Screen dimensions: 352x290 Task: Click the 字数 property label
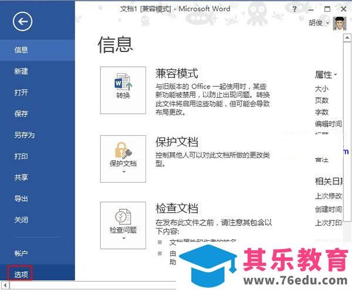click(x=321, y=112)
